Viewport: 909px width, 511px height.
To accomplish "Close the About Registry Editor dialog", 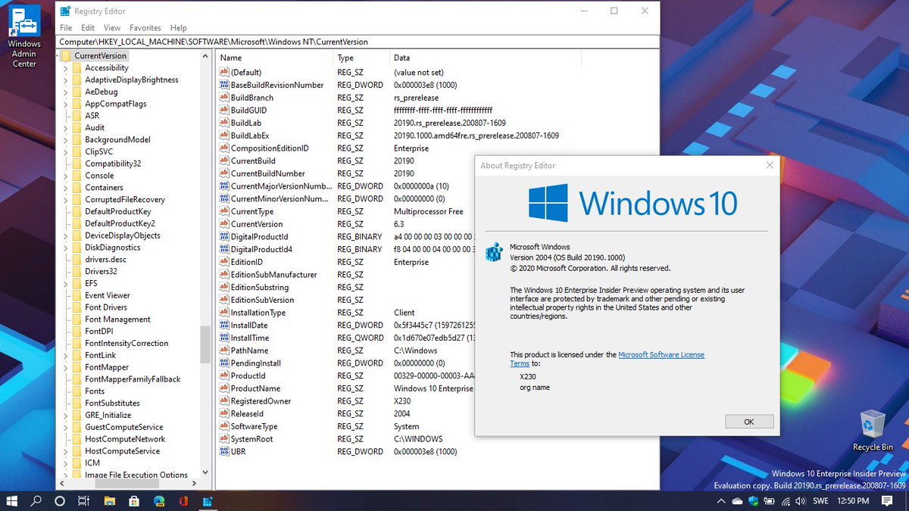I will pos(770,165).
